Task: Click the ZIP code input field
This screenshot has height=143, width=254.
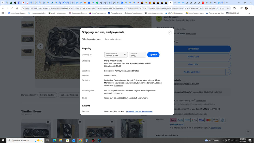Action: pos(137,55)
